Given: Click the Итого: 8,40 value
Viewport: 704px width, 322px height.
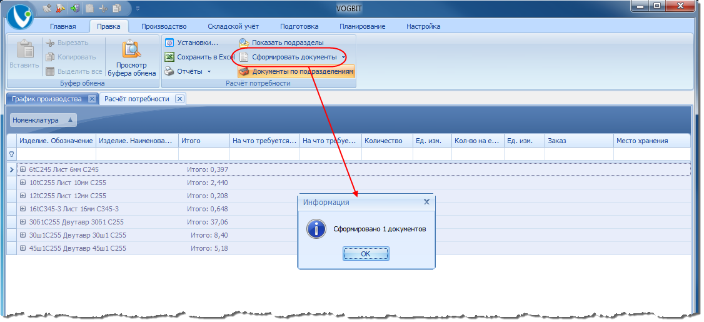Looking at the screenshot, I should click(x=209, y=235).
